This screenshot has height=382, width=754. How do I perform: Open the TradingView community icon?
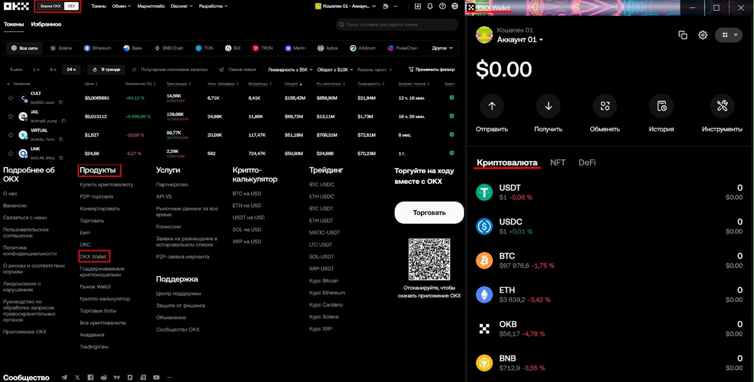(x=117, y=377)
